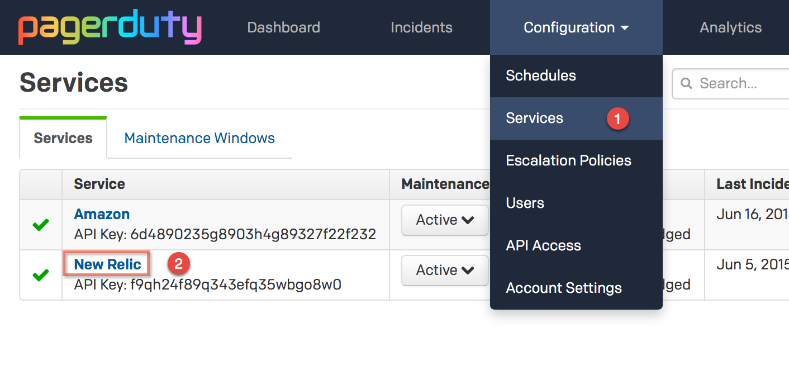
Task: Collapse the Configuration dropdown menu
Action: click(x=576, y=27)
